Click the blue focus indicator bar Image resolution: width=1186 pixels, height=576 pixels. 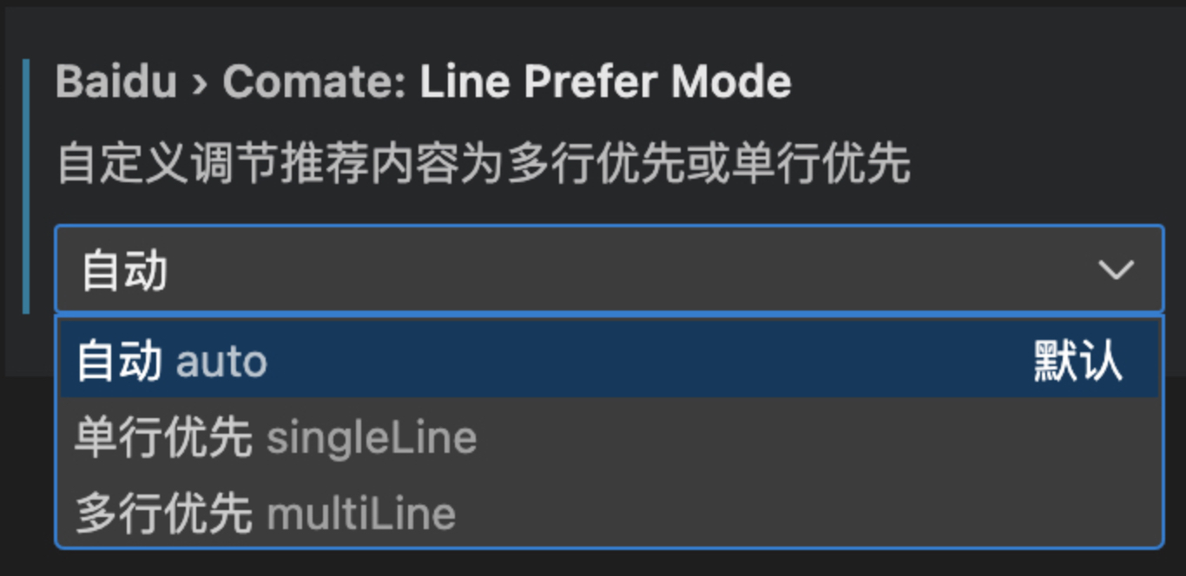pos(26,186)
